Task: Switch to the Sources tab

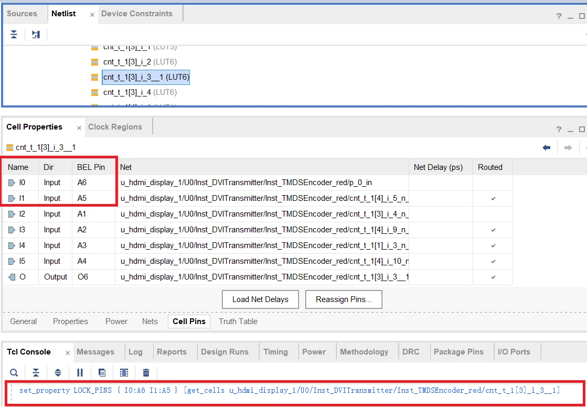Action: pyautogui.click(x=22, y=14)
